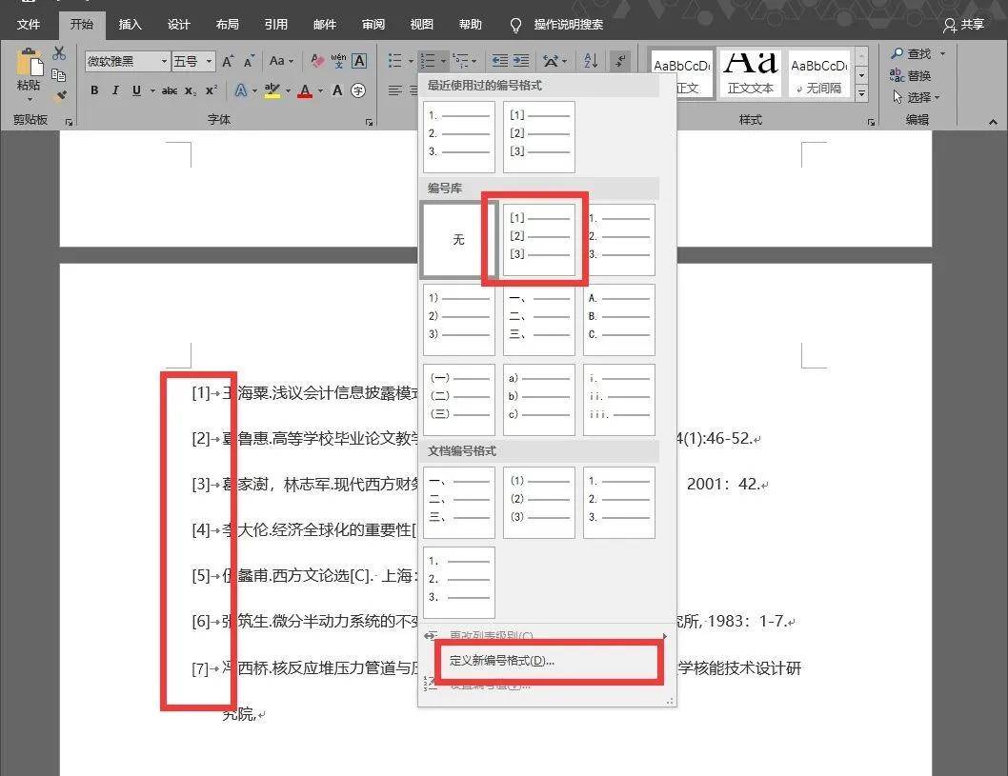Click the Sort A-Z icon

tap(591, 61)
